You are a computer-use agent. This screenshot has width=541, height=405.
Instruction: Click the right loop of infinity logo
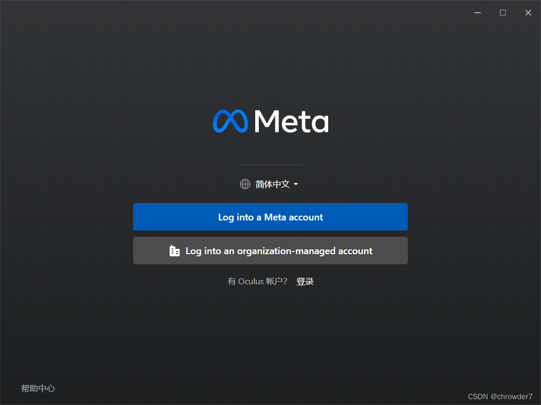click(x=240, y=121)
